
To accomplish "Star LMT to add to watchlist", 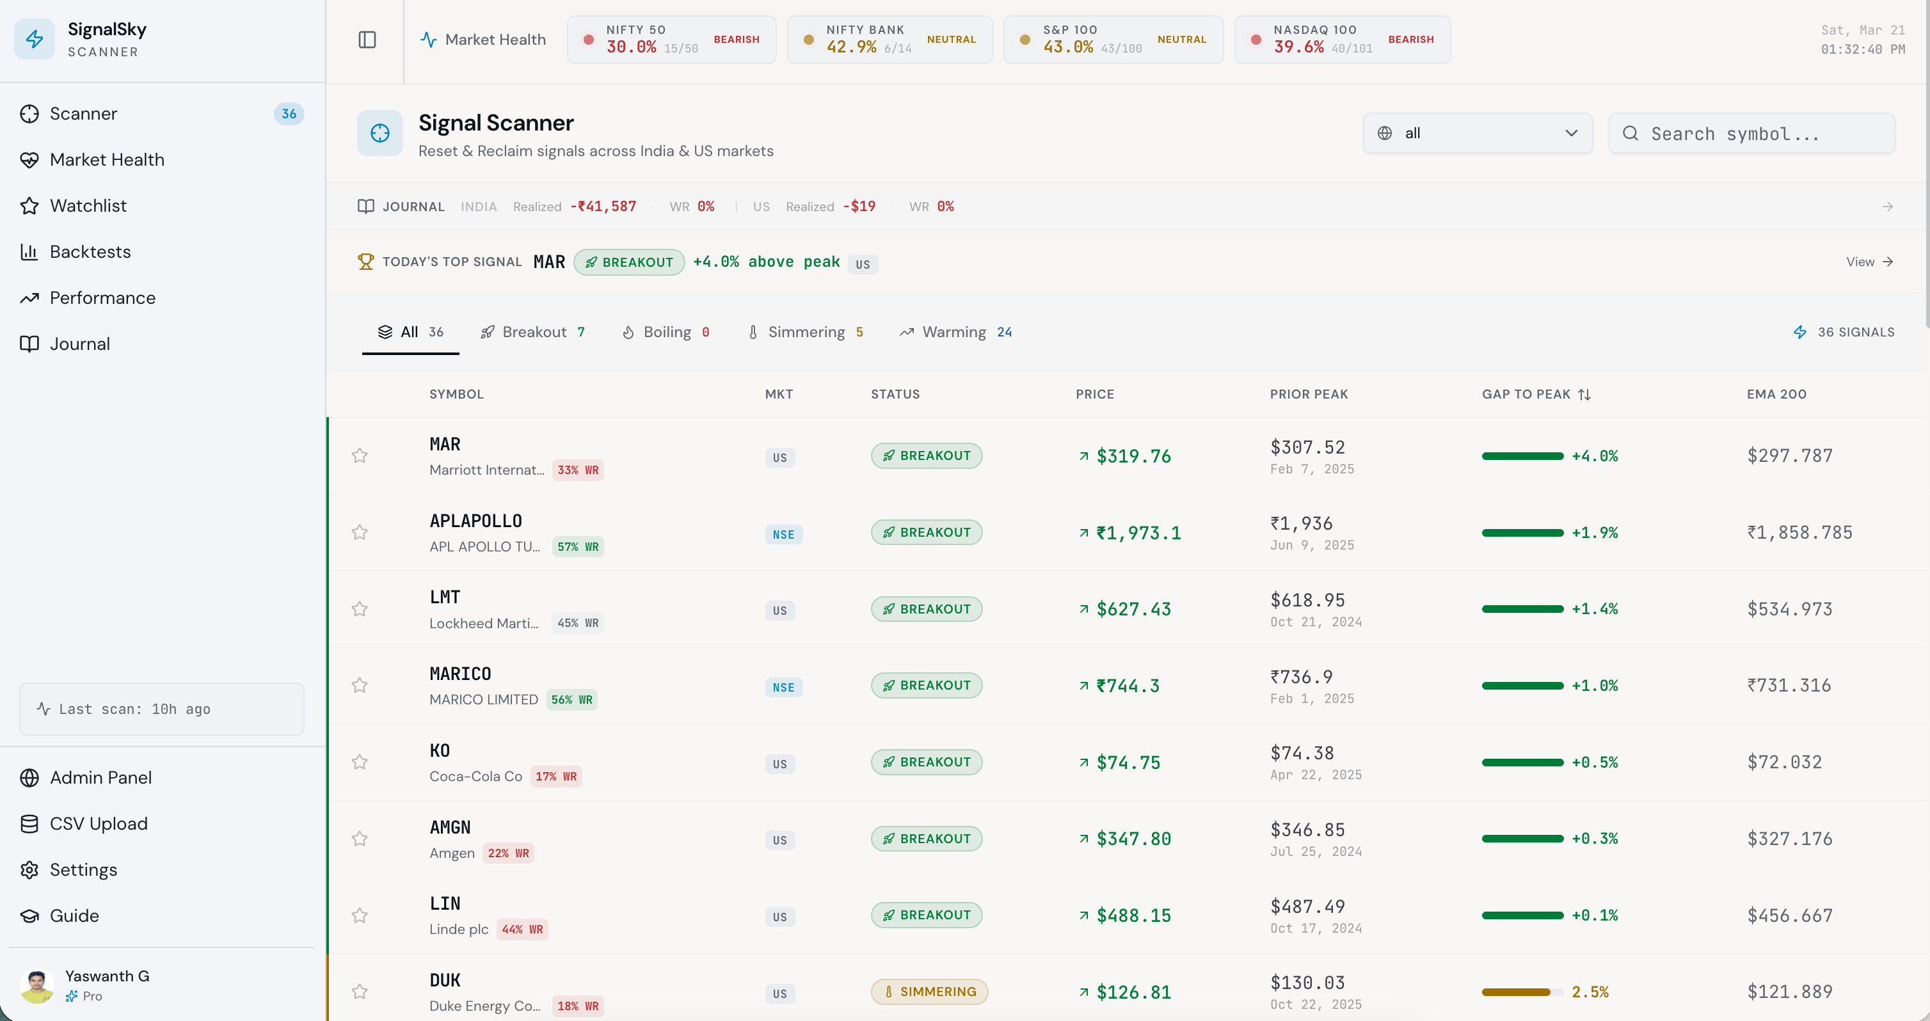I will (x=360, y=609).
